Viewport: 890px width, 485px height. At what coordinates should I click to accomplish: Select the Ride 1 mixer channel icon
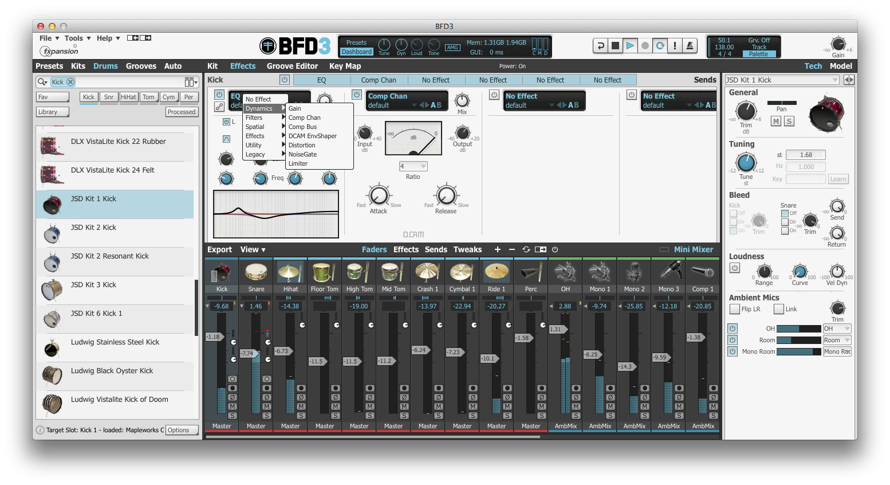tap(497, 272)
